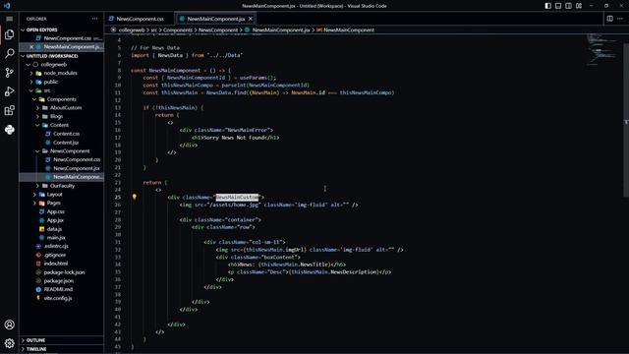This screenshot has width=629, height=354.
Task: Open .gitignore file
Action: [55, 255]
